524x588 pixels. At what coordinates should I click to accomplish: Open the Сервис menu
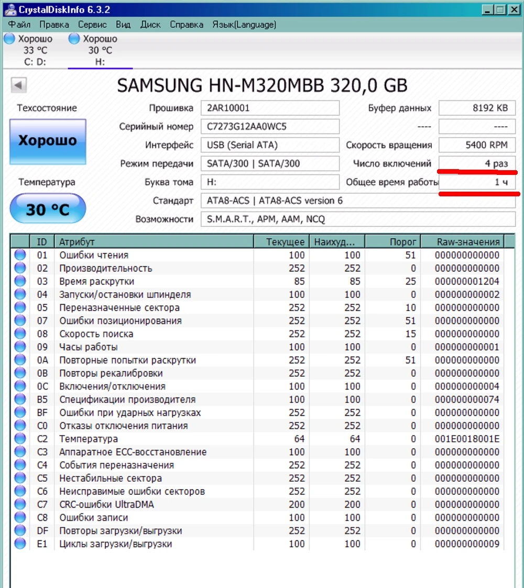(x=92, y=25)
